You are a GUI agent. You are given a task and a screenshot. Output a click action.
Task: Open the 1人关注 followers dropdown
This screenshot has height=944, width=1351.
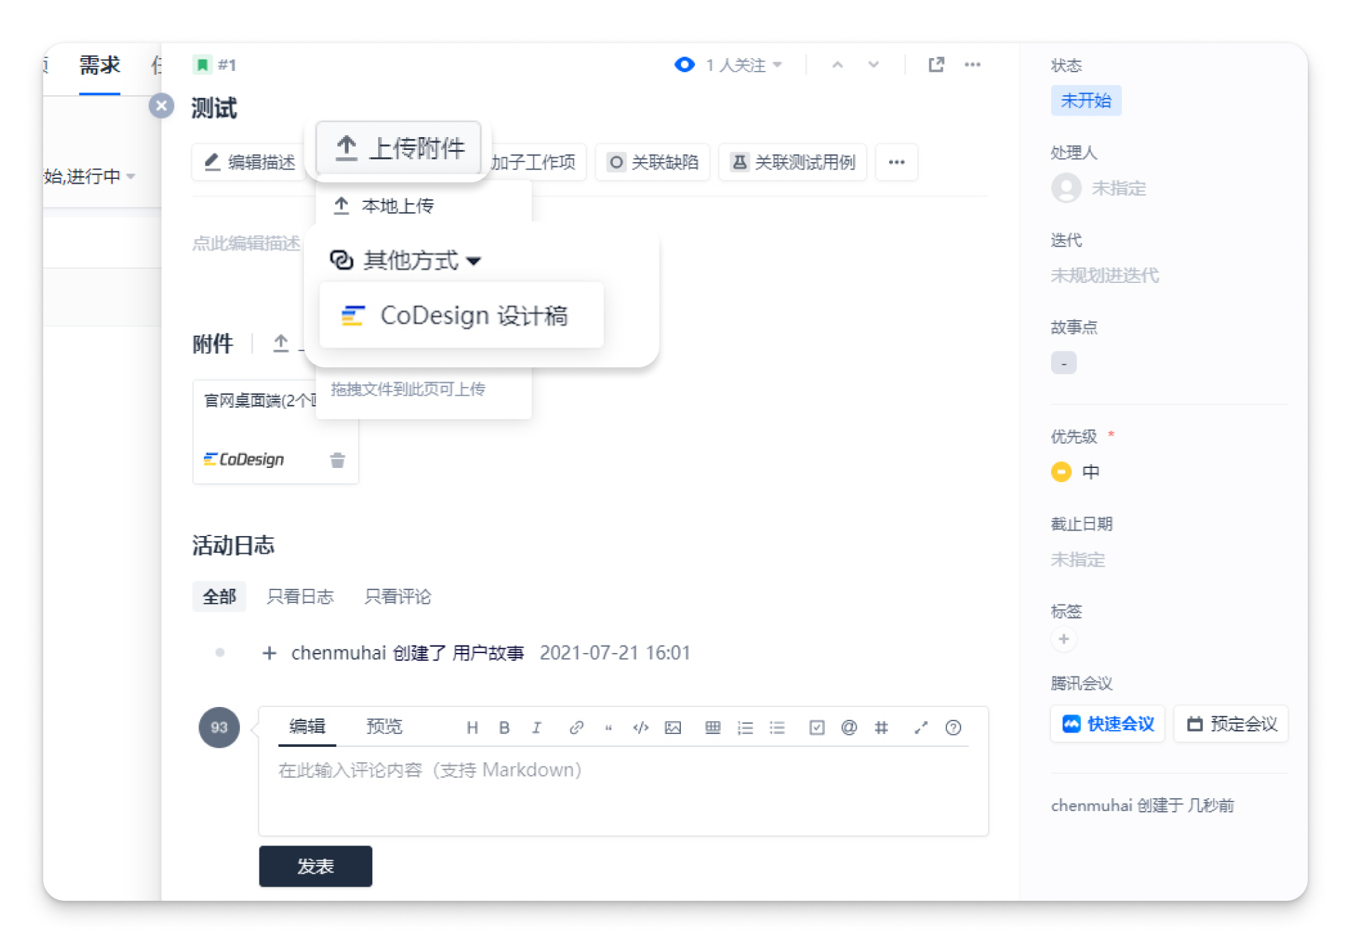click(744, 65)
